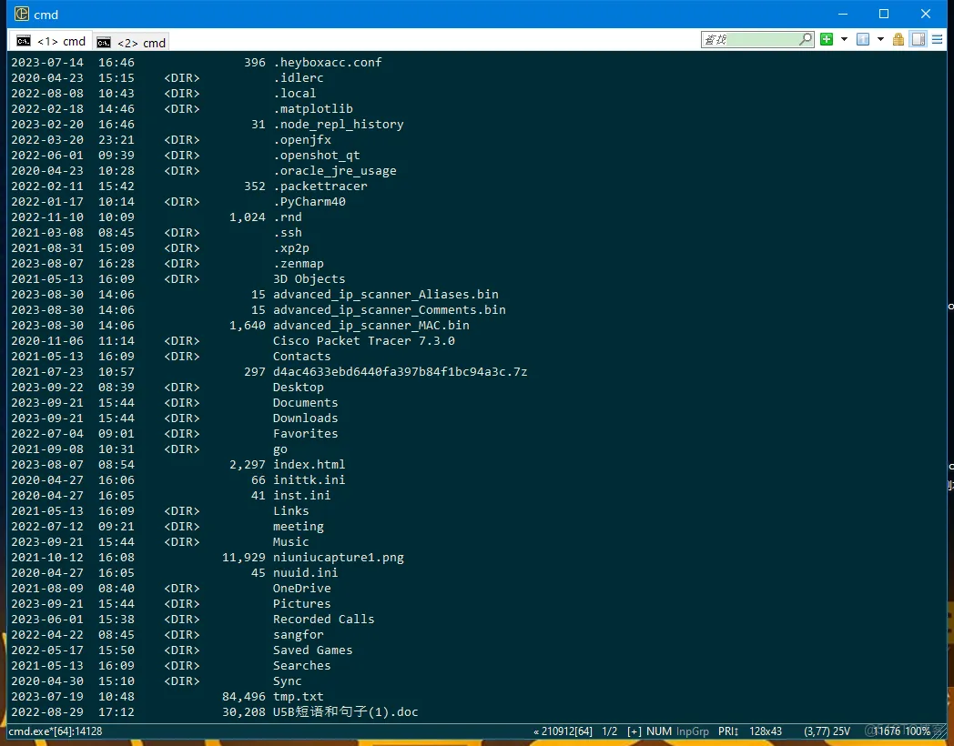Toggle the alternative buffer mode button
The height and width of the screenshot is (746, 954).
918,39
